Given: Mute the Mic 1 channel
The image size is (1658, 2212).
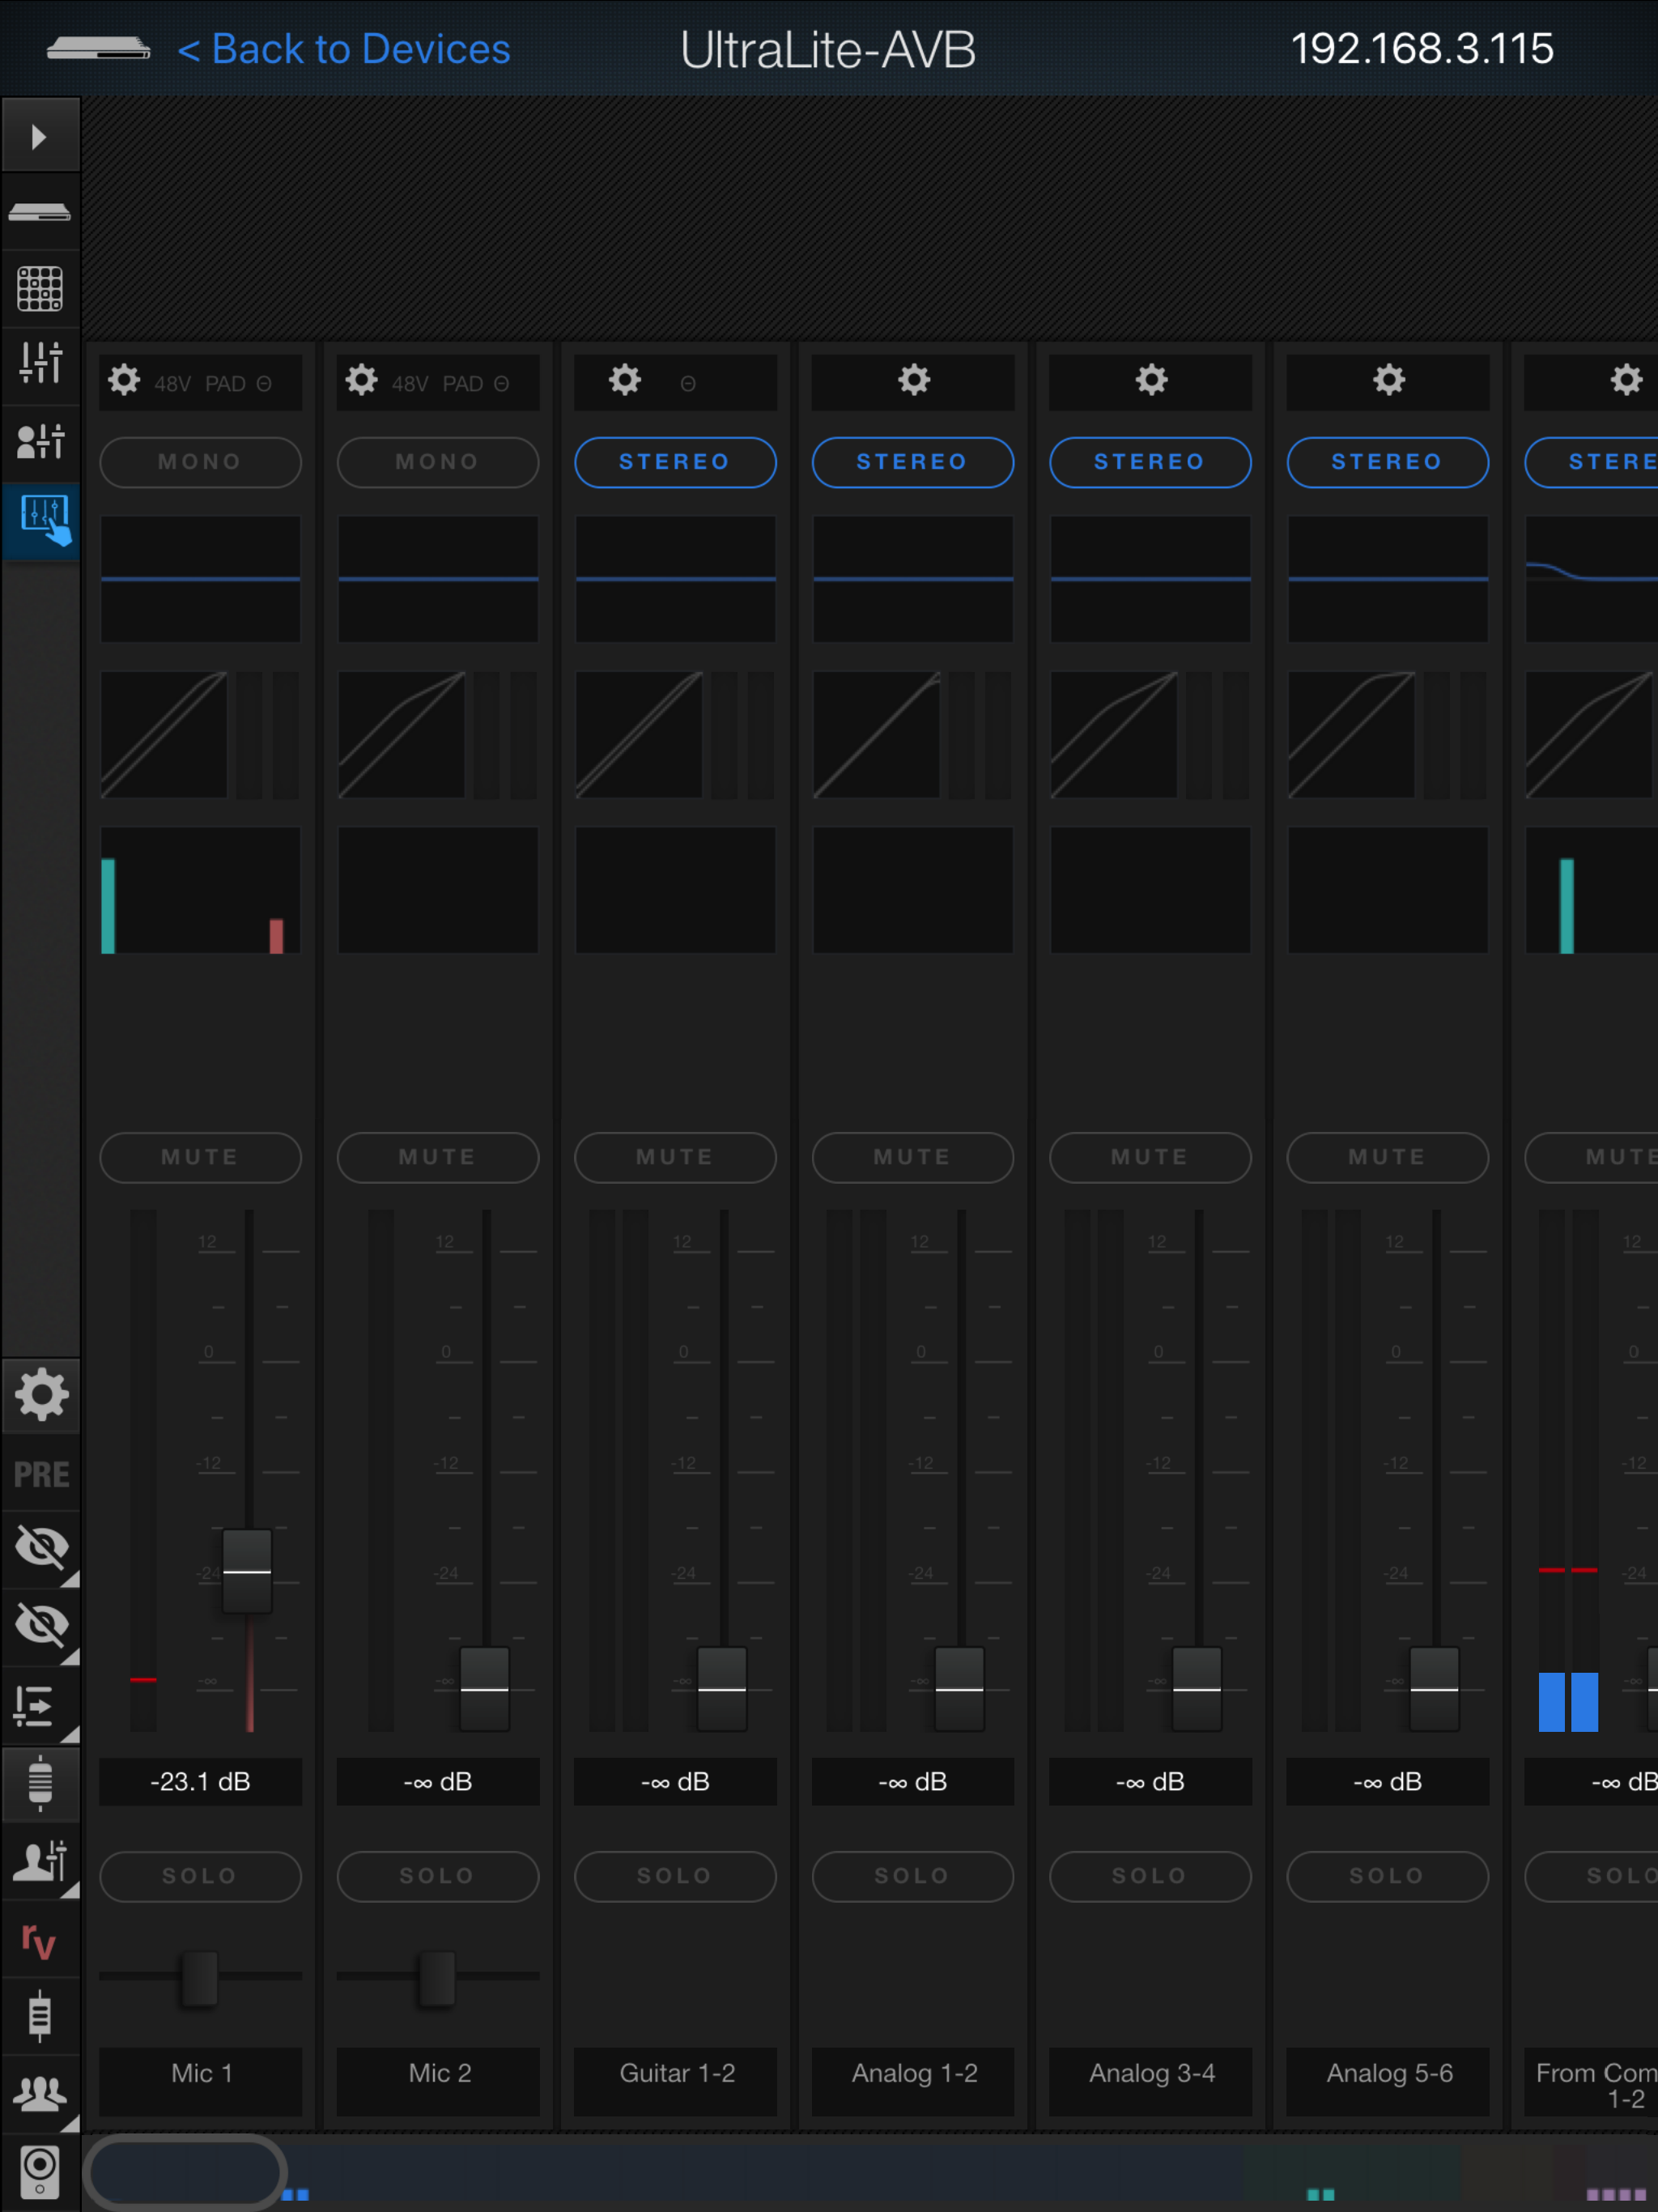Looking at the screenshot, I should (x=200, y=1157).
